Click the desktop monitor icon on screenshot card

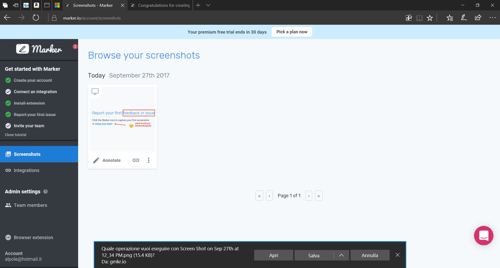click(95, 91)
